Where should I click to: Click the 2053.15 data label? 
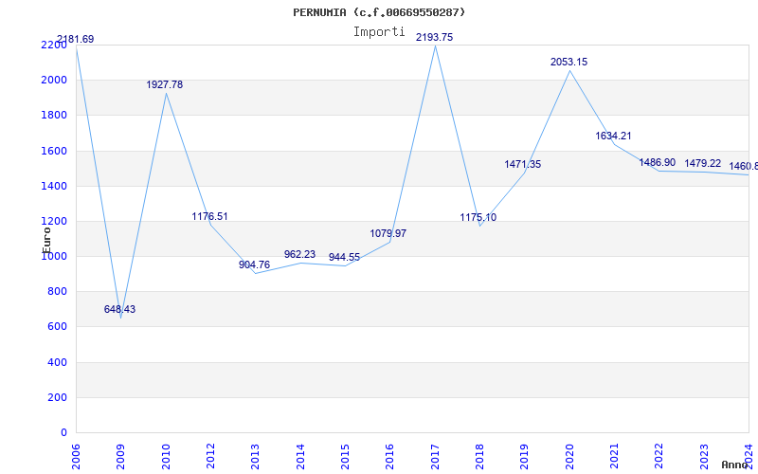[x=569, y=62]
